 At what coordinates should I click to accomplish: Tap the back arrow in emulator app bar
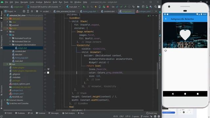click(x=166, y=19)
